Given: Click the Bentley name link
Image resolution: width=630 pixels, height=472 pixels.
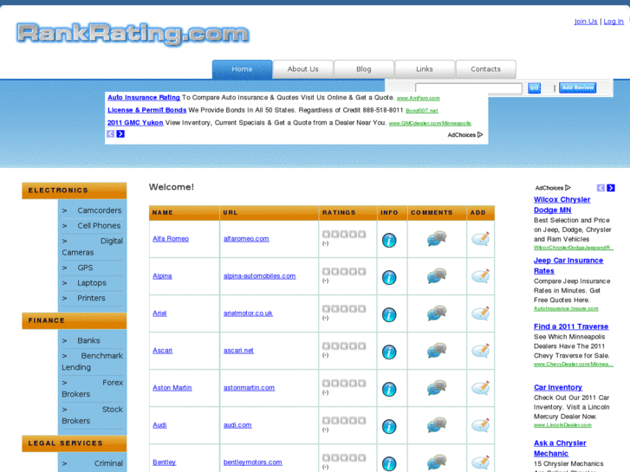Looking at the screenshot, I should pyautogui.click(x=165, y=462).
